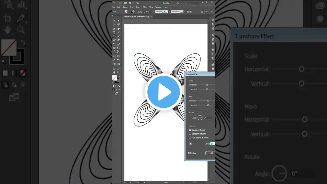Click the Scale Horizontal slider handle
Viewport: 327px width, 184px height.
(x=207, y=85)
